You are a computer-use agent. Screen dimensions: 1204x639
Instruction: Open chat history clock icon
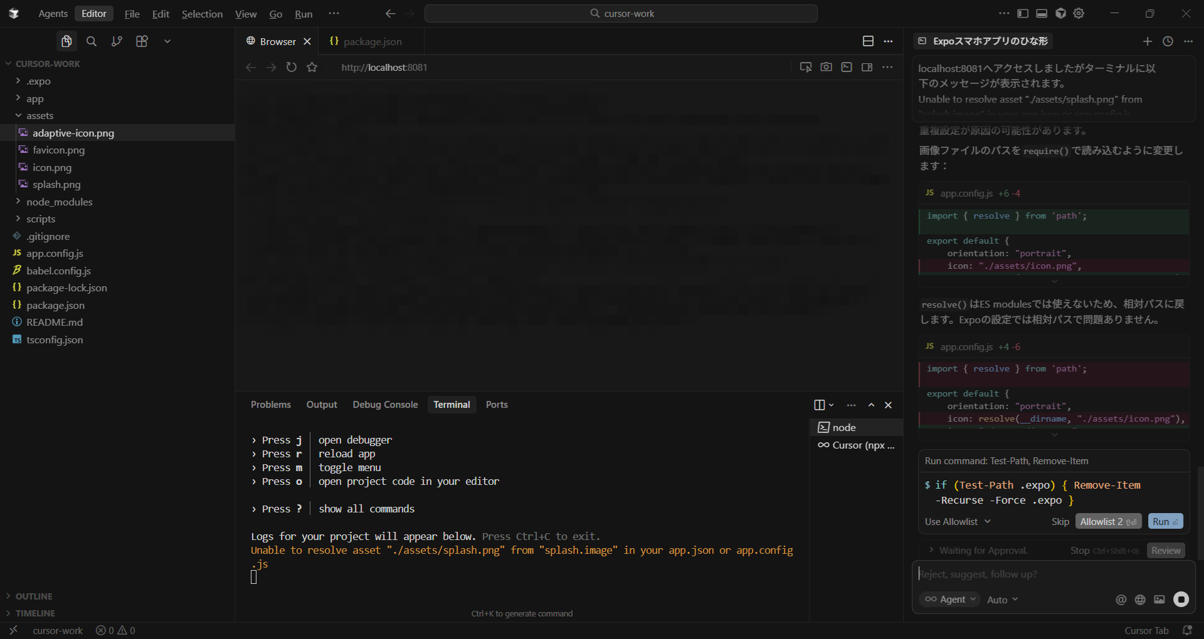(x=1168, y=41)
